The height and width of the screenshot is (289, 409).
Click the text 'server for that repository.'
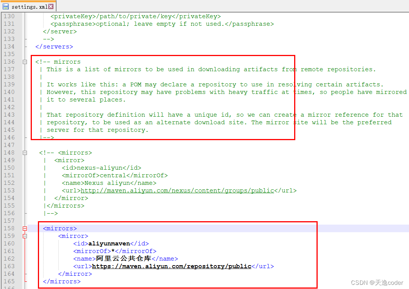pos(97,130)
